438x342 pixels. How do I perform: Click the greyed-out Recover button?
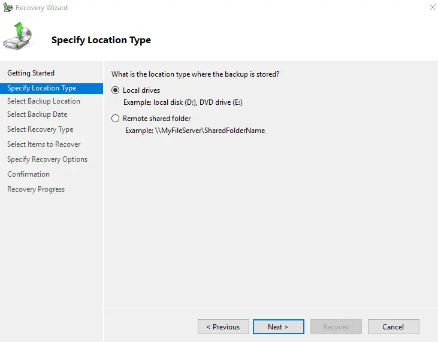[336, 327]
